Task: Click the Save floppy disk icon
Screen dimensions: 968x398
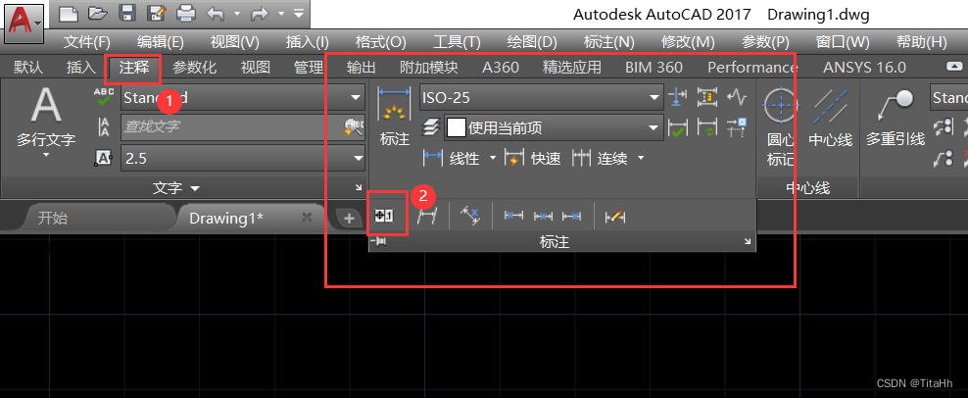Action: pos(127,13)
